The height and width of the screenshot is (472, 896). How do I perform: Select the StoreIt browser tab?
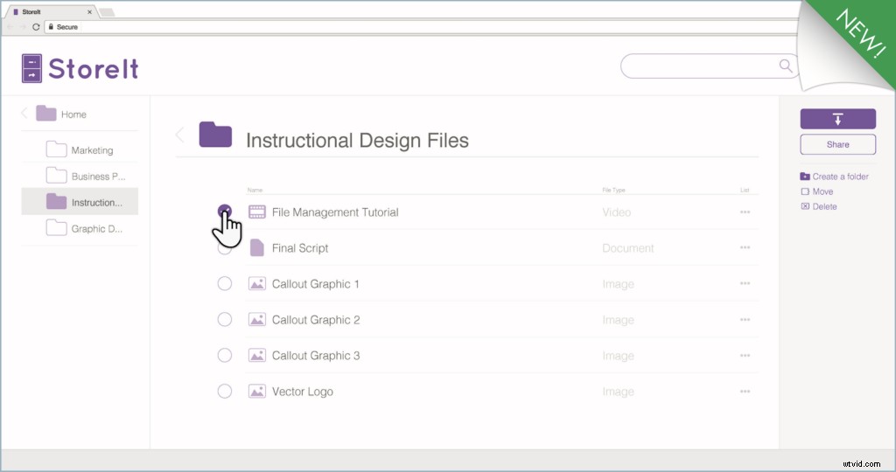(x=52, y=11)
